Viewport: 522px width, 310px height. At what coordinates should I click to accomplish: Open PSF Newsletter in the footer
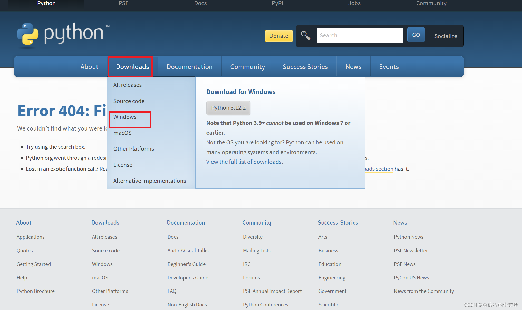click(x=411, y=251)
